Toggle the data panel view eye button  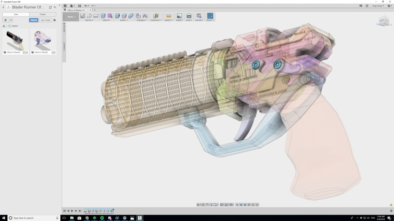click(6, 20)
